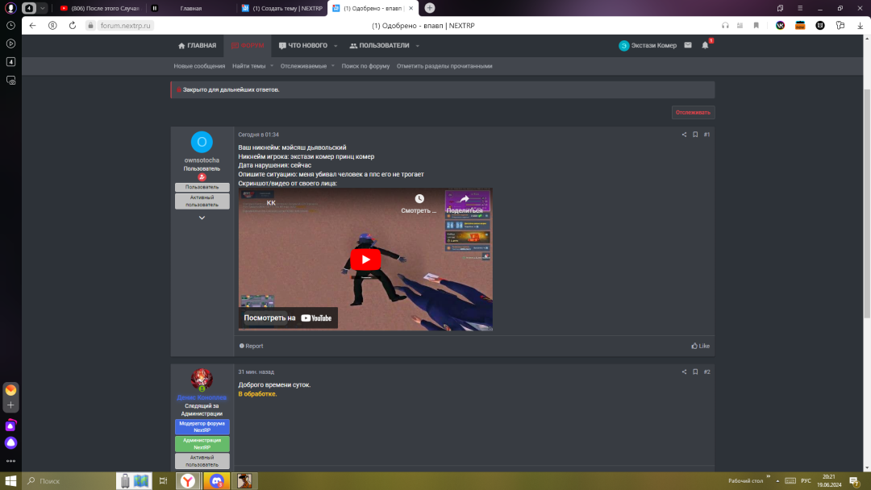Open the Пользователи menu item

click(379, 45)
